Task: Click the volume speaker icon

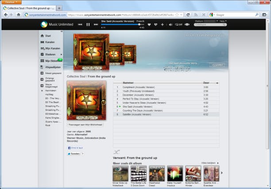Action: [170, 25]
